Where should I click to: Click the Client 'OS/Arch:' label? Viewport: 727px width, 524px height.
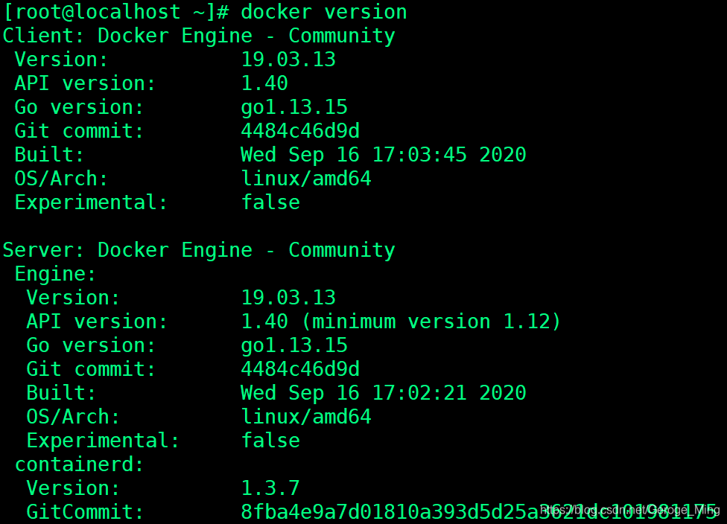(61, 179)
